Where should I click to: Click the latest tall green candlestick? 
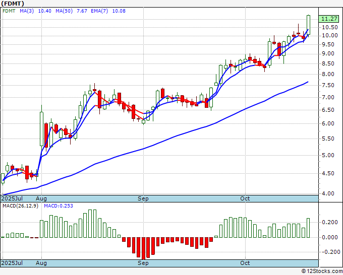pos(308,25)
